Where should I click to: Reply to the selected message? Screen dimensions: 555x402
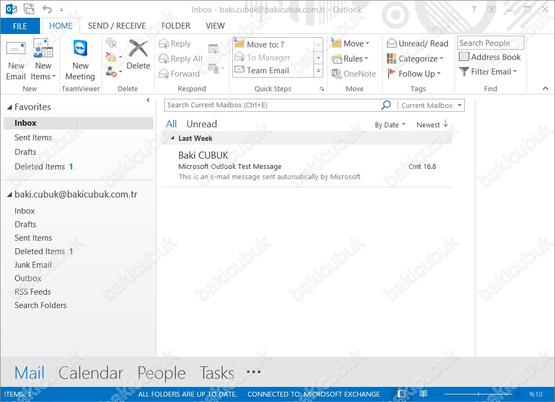pos(175,44)
